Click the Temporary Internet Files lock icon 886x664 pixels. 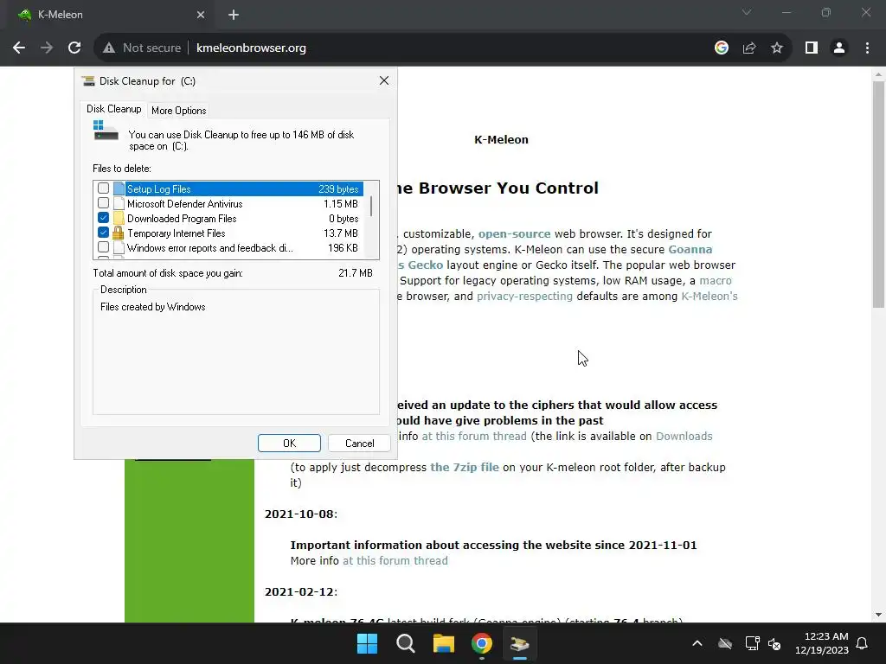coord(118,233)
